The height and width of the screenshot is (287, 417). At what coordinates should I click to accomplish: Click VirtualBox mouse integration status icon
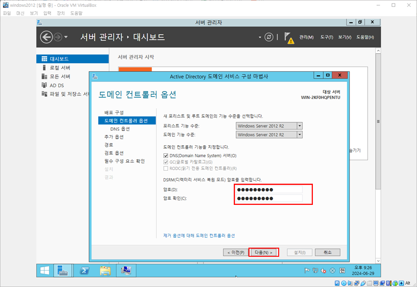pos(395,283)
